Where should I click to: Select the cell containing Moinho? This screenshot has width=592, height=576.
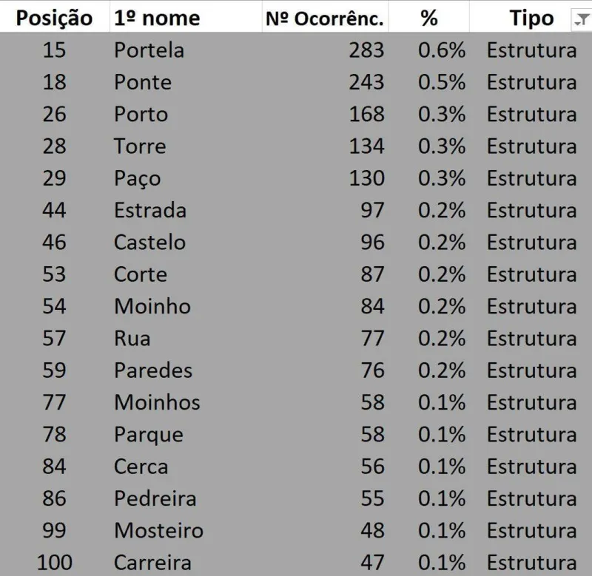[x=186, y=306]
